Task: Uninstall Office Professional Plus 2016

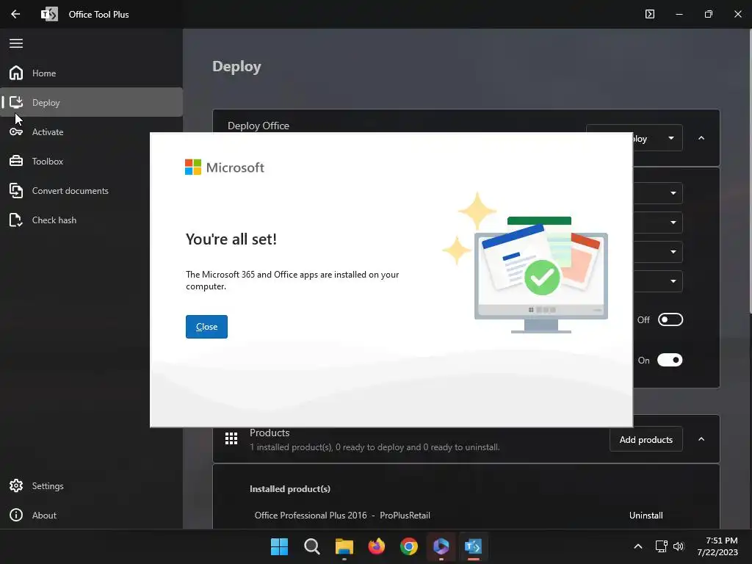Action: [646, 516]
